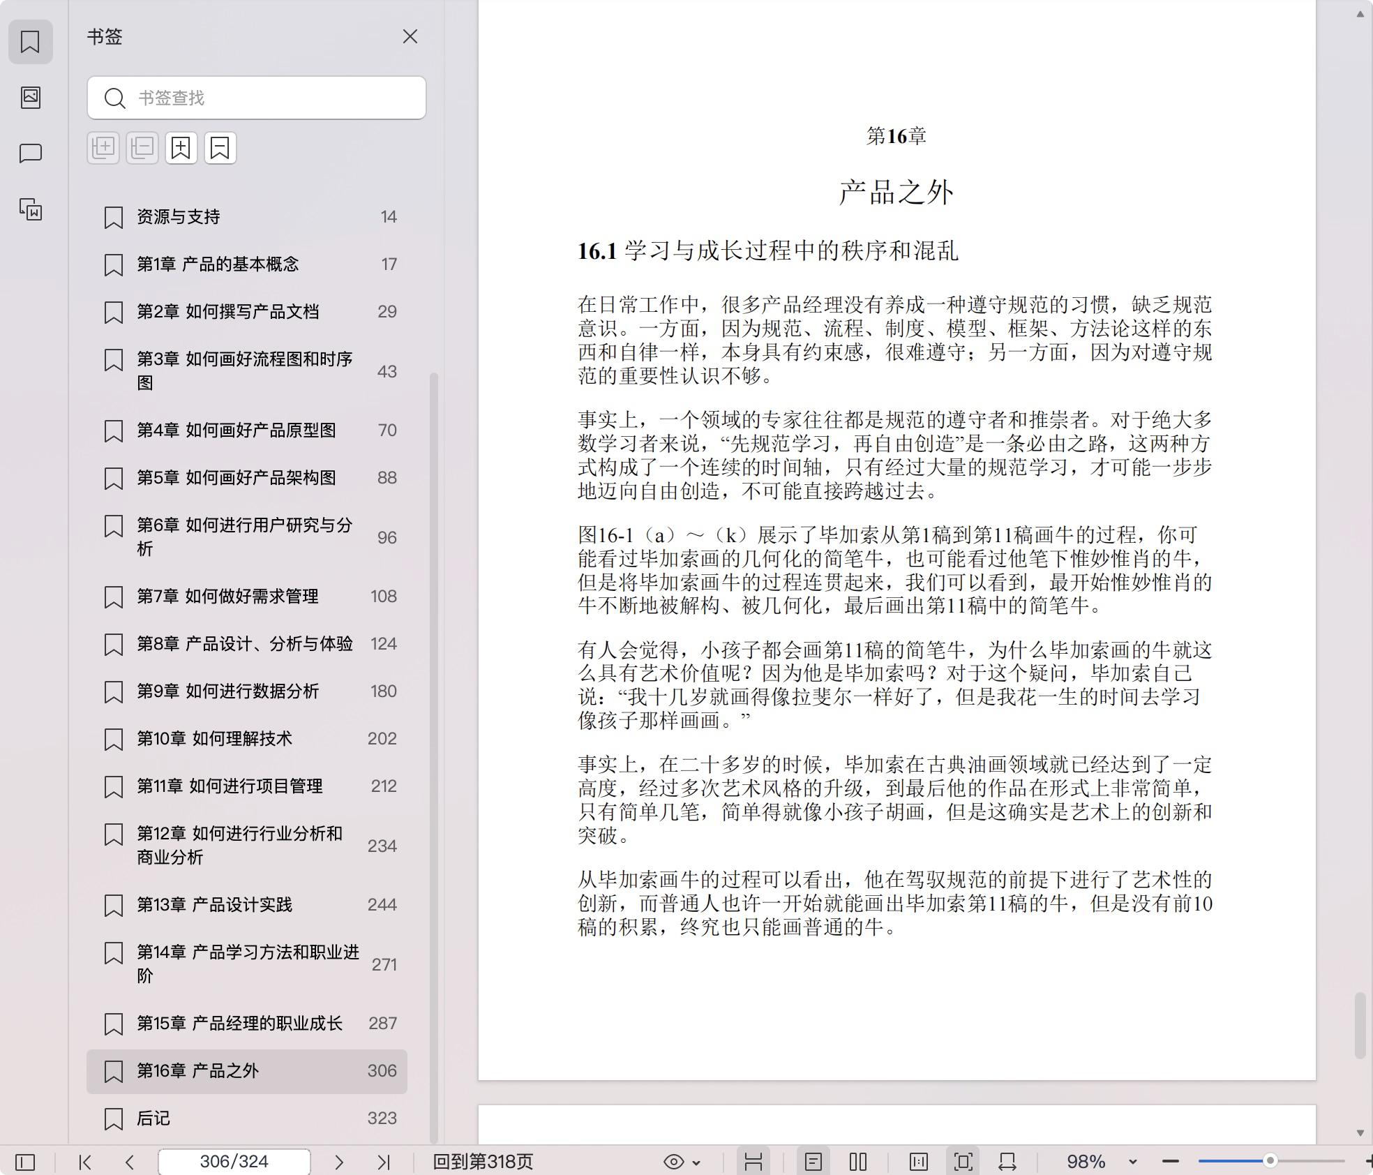Select bookmark 第11章 如何进行项目管理
This screenshot has height=1175, width=1373.
point(247,786)
